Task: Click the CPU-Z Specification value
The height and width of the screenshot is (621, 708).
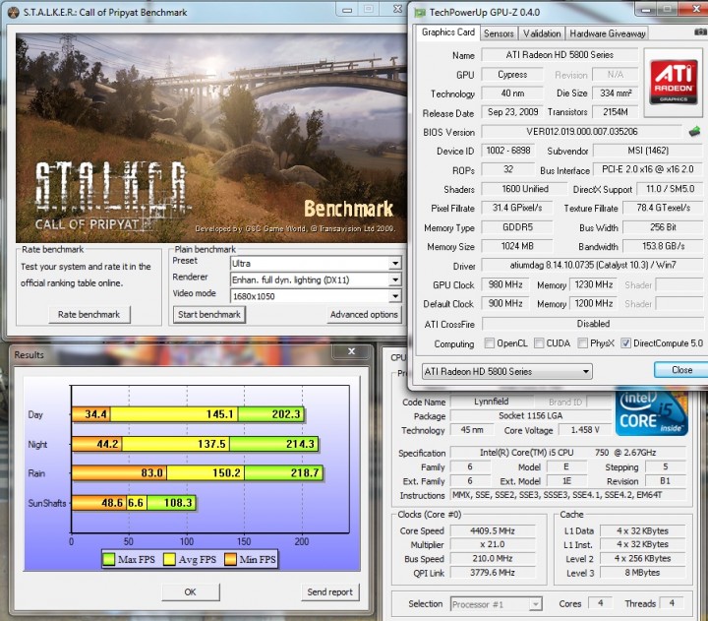Action: (x=568, y=453)
